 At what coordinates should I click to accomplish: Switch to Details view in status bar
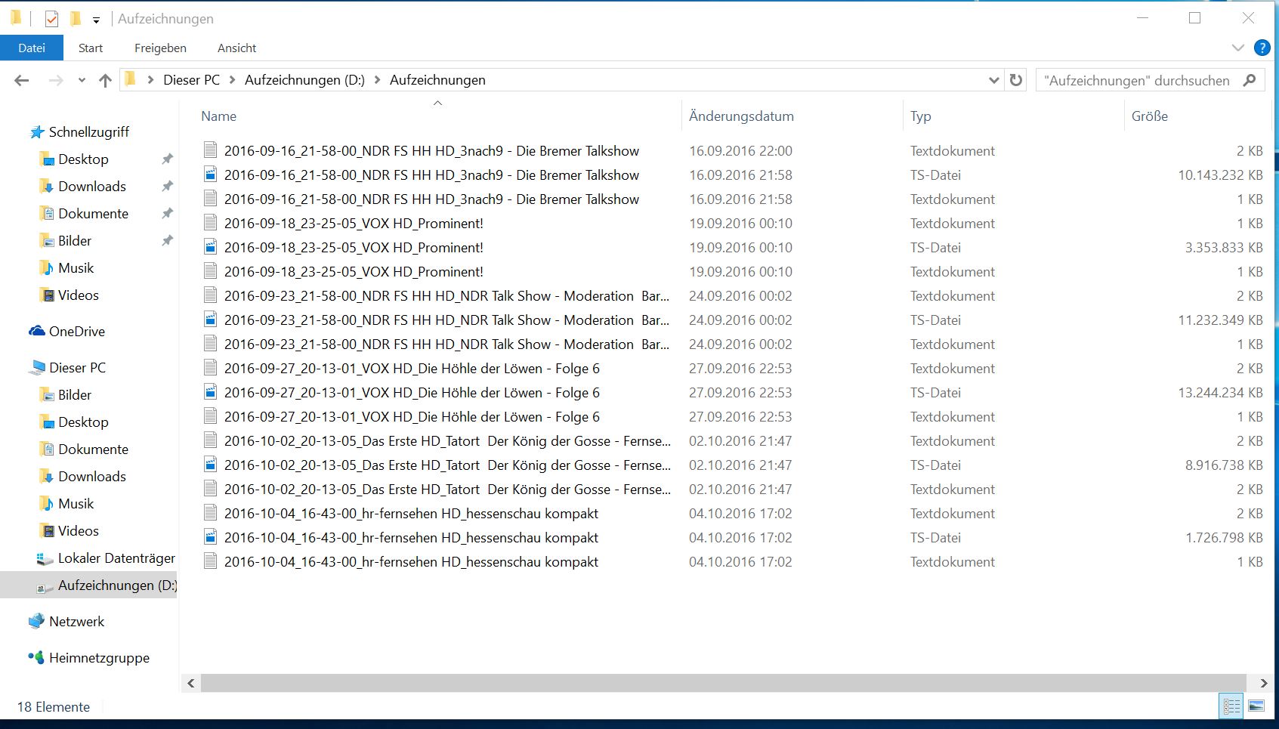coord(1231,706)
